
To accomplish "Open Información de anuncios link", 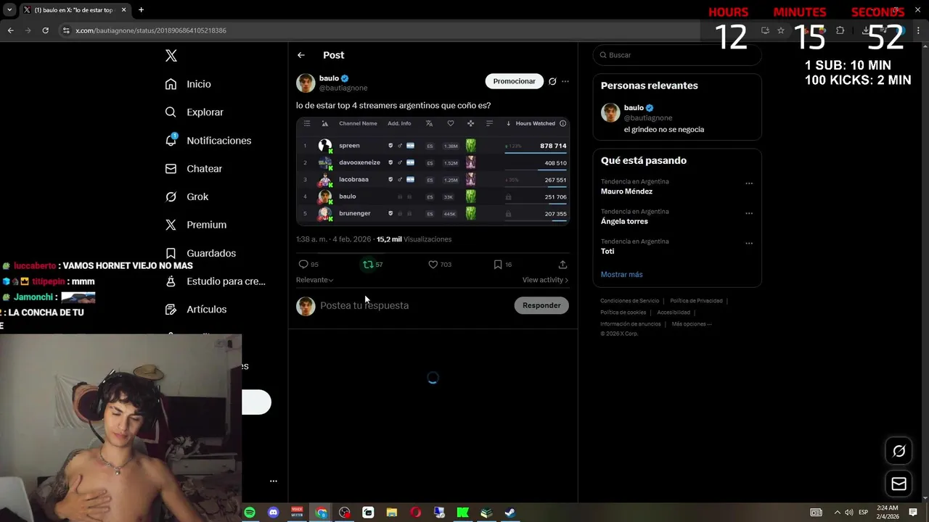I will tap(630, 324).
